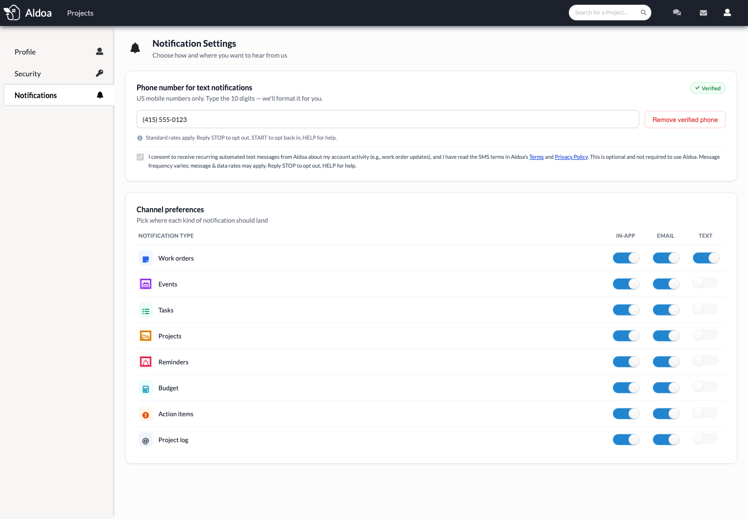
Task: Enable Events text notifications
Action: click(705, 283)
